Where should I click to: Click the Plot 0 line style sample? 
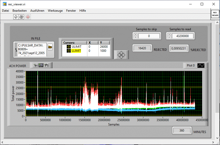point(201,66)
